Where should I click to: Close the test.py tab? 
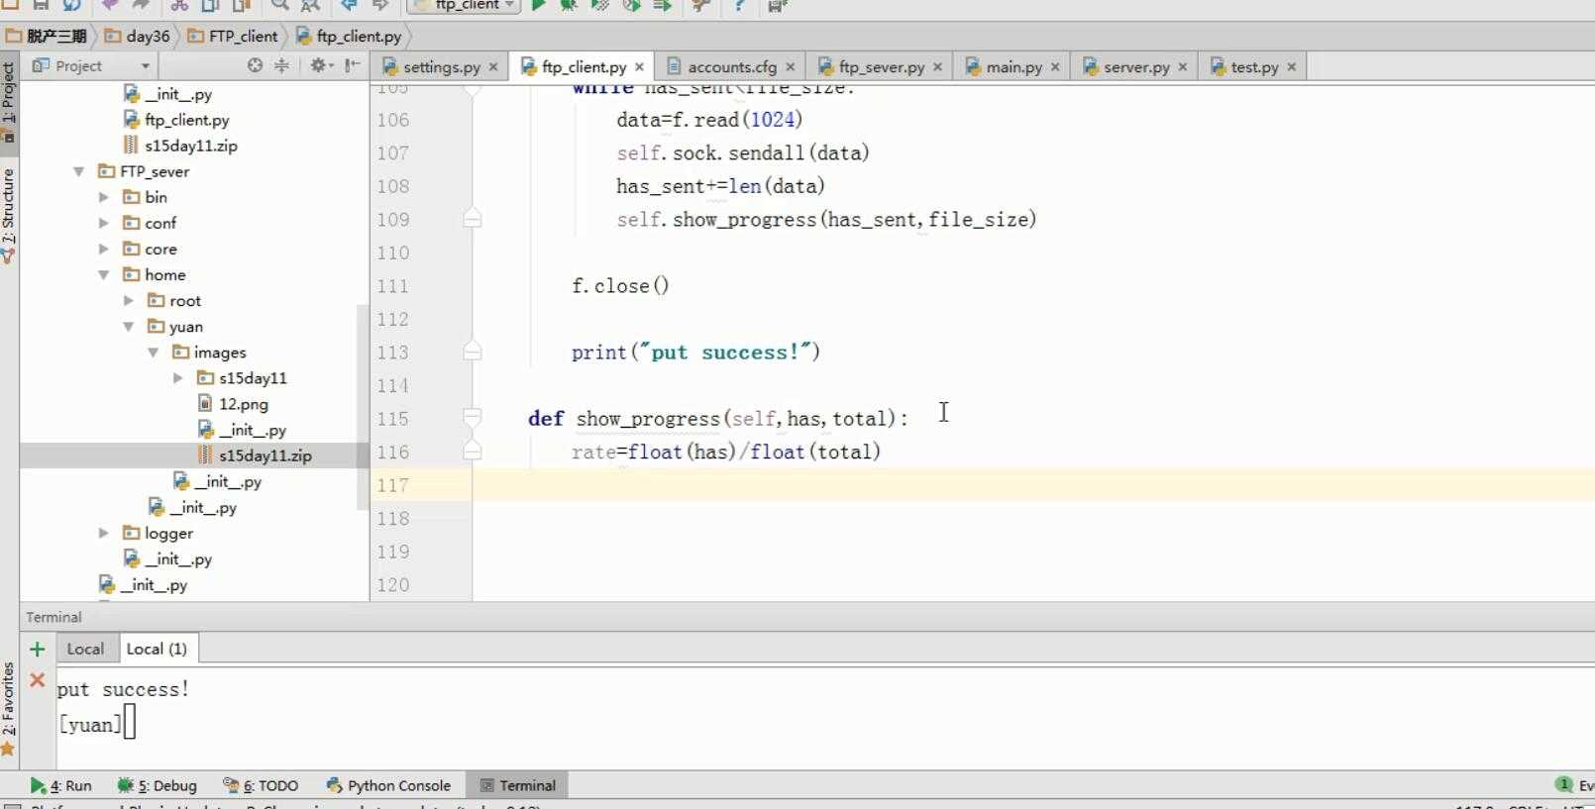[x=1291, y=67]
